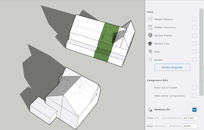
Task: Toggle the Section Planes checkbox
Action: point(194,35)
